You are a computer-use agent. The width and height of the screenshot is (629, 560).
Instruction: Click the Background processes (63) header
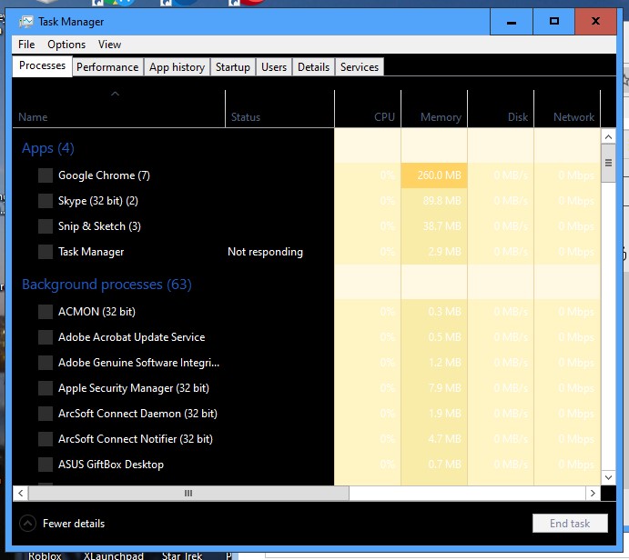click(107, 285)
